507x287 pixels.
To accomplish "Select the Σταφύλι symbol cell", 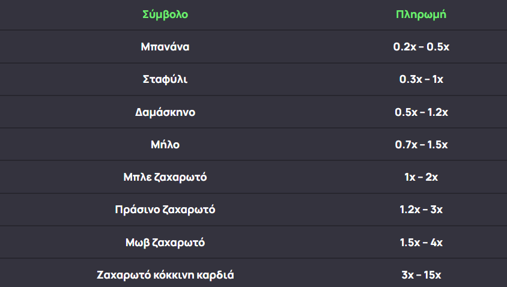I will [x=165, y=79].
